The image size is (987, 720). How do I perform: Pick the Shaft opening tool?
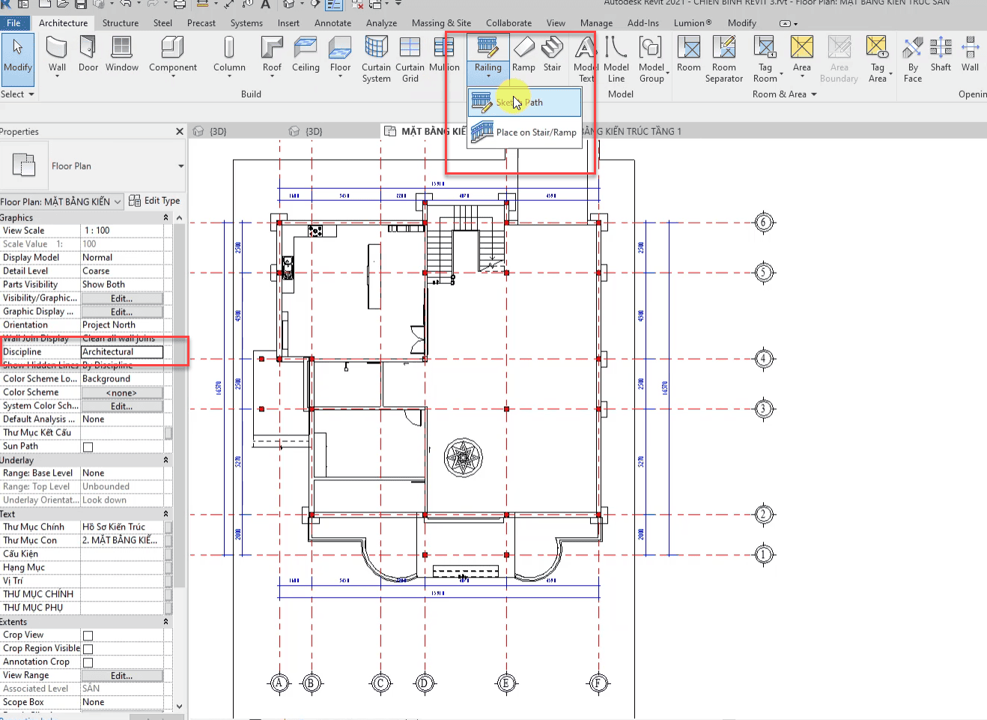[x=941, y=54]
